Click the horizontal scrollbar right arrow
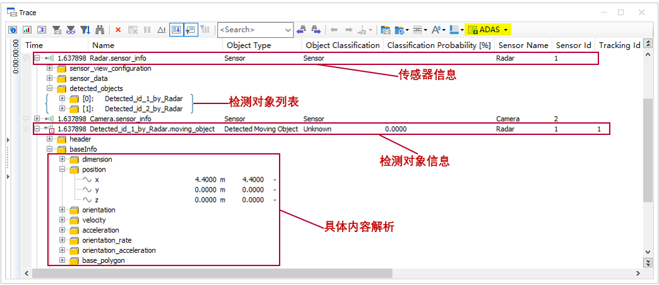Viewport: 659px width, 285px height. pos(638,273)
